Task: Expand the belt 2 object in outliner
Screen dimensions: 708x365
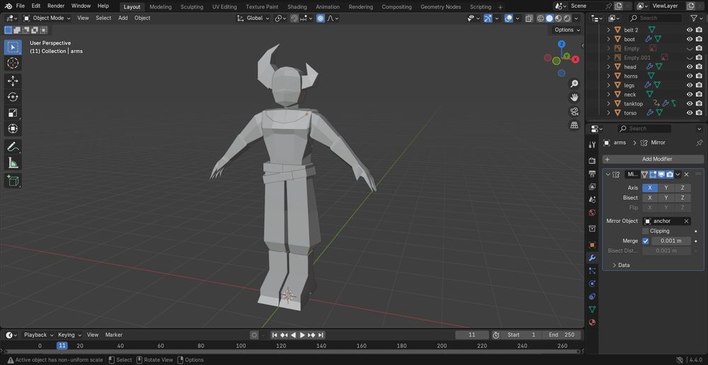Action: click(608, 30)
